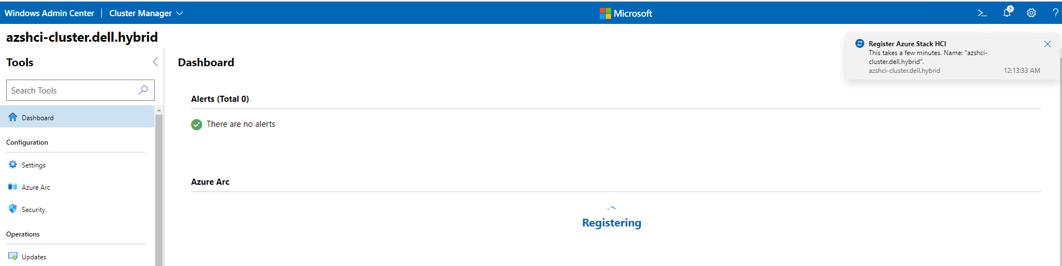Viewport: 1062px width, 266px height.
Task: Click the Settings gear in Tools list
Action: (x=13, y=165)
